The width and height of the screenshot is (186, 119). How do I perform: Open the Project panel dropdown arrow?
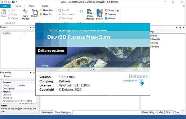coord(31,28)
